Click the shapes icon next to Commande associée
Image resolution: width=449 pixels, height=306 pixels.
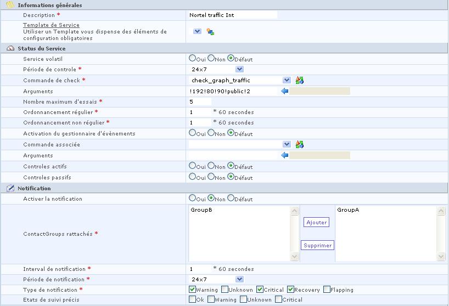coord(299,144)
